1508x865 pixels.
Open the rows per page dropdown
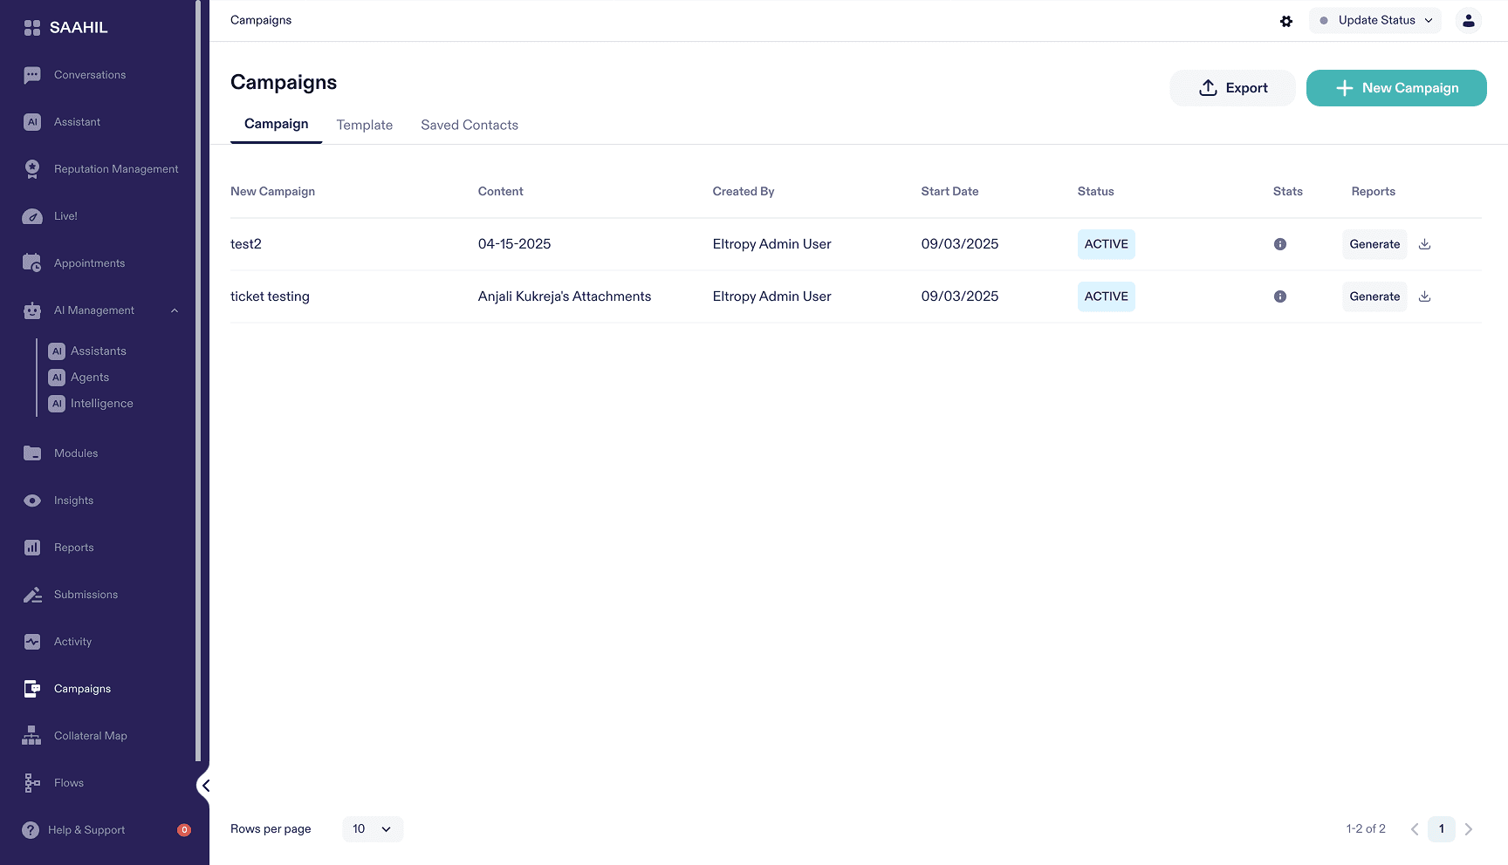[373, 829]
